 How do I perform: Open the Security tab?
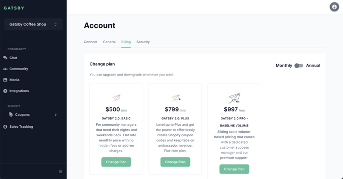coord(143,42)
